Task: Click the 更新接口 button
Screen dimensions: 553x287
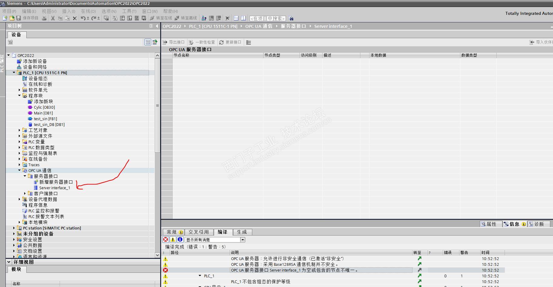Action: click(x=230, y=42)
